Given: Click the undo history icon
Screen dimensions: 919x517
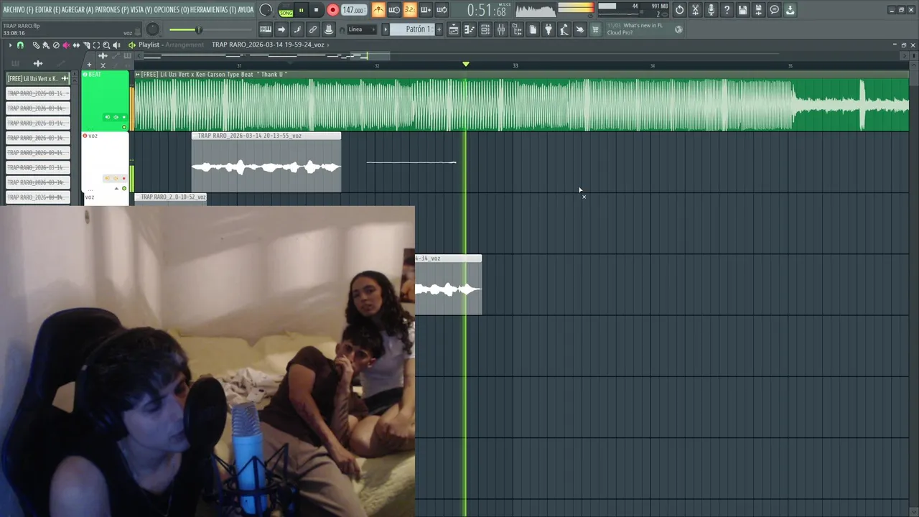Looking at the screenshot, I should pyautogui.click(x=679, y=10).
